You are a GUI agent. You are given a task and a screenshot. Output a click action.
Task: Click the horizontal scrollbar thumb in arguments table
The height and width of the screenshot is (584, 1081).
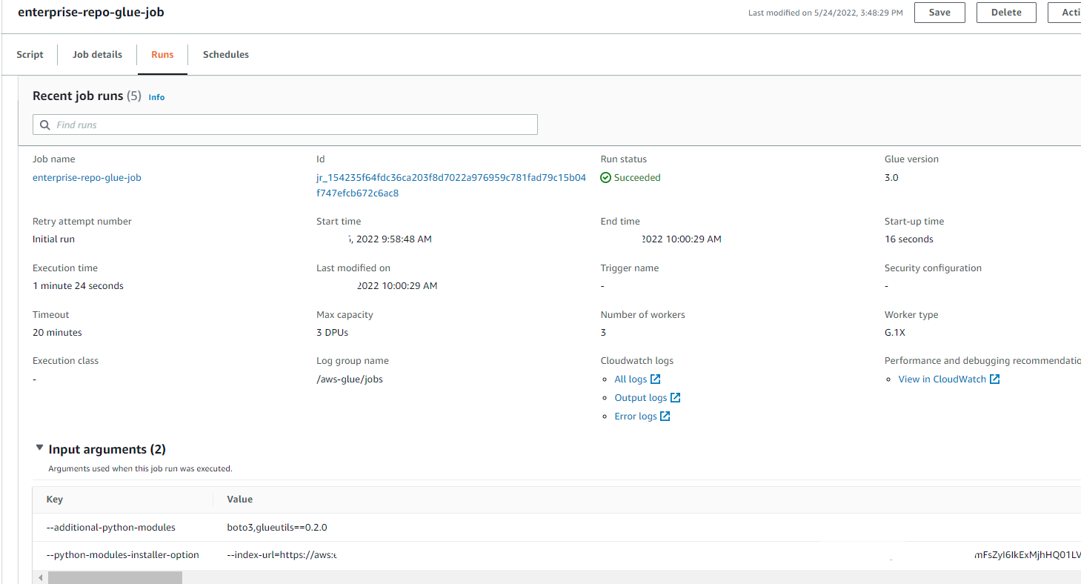[x=115, y=577]
